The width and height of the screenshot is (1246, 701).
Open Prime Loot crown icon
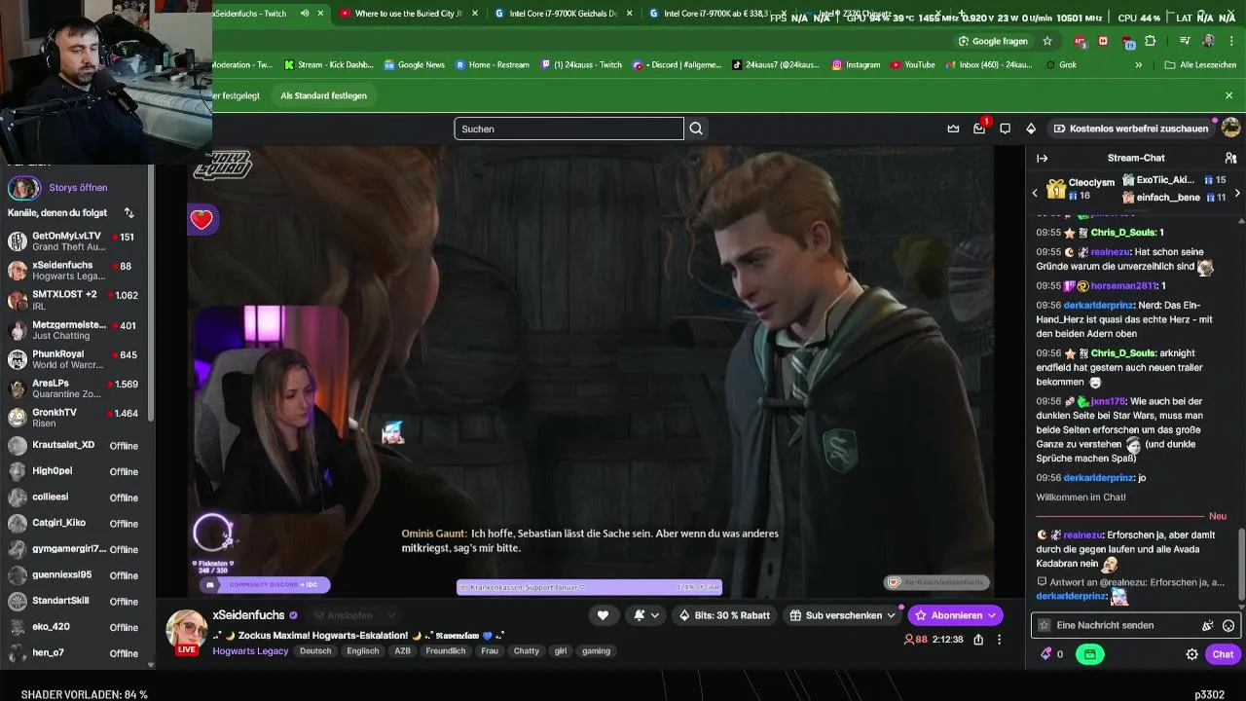click(954, 129)
